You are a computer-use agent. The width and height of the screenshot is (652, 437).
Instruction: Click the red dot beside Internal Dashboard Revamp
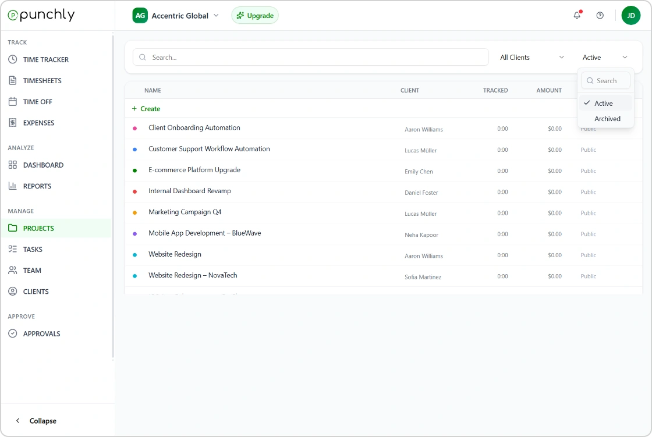pos(135,191)
